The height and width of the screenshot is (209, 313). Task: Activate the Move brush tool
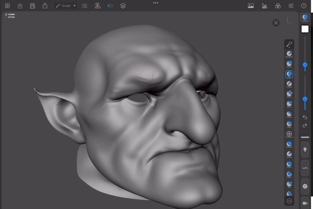[x=289, y=104]
